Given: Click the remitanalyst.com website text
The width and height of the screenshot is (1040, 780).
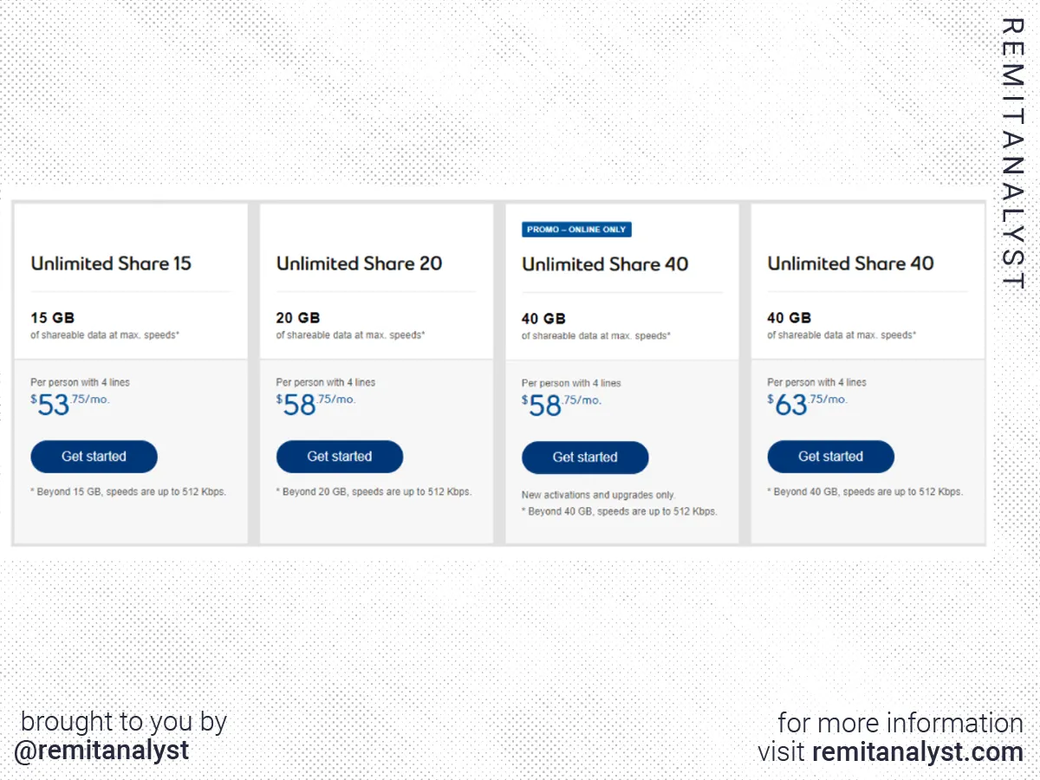Looking at the screenshot, I should (918, 751).
